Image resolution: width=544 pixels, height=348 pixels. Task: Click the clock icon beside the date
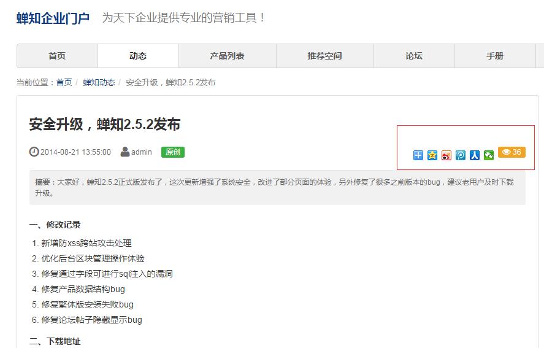34,152
